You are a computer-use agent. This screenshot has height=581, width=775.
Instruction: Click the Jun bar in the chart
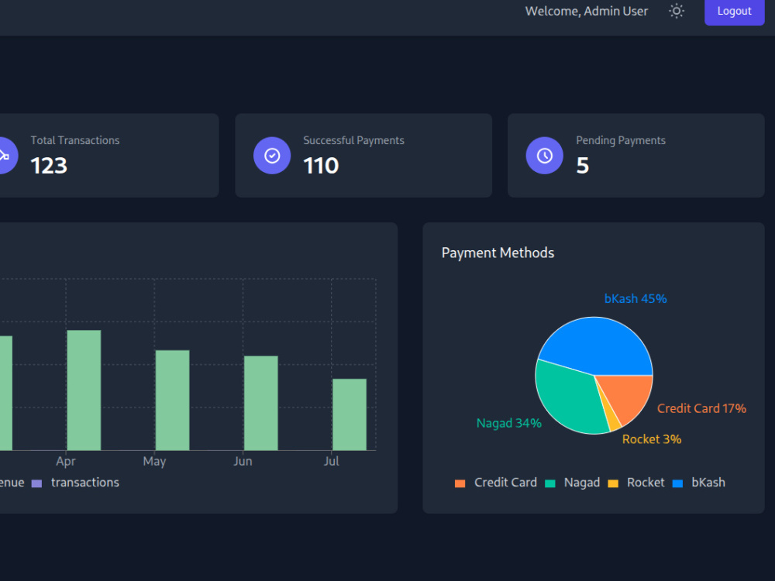pyautogui.click(x=261, y=403)
